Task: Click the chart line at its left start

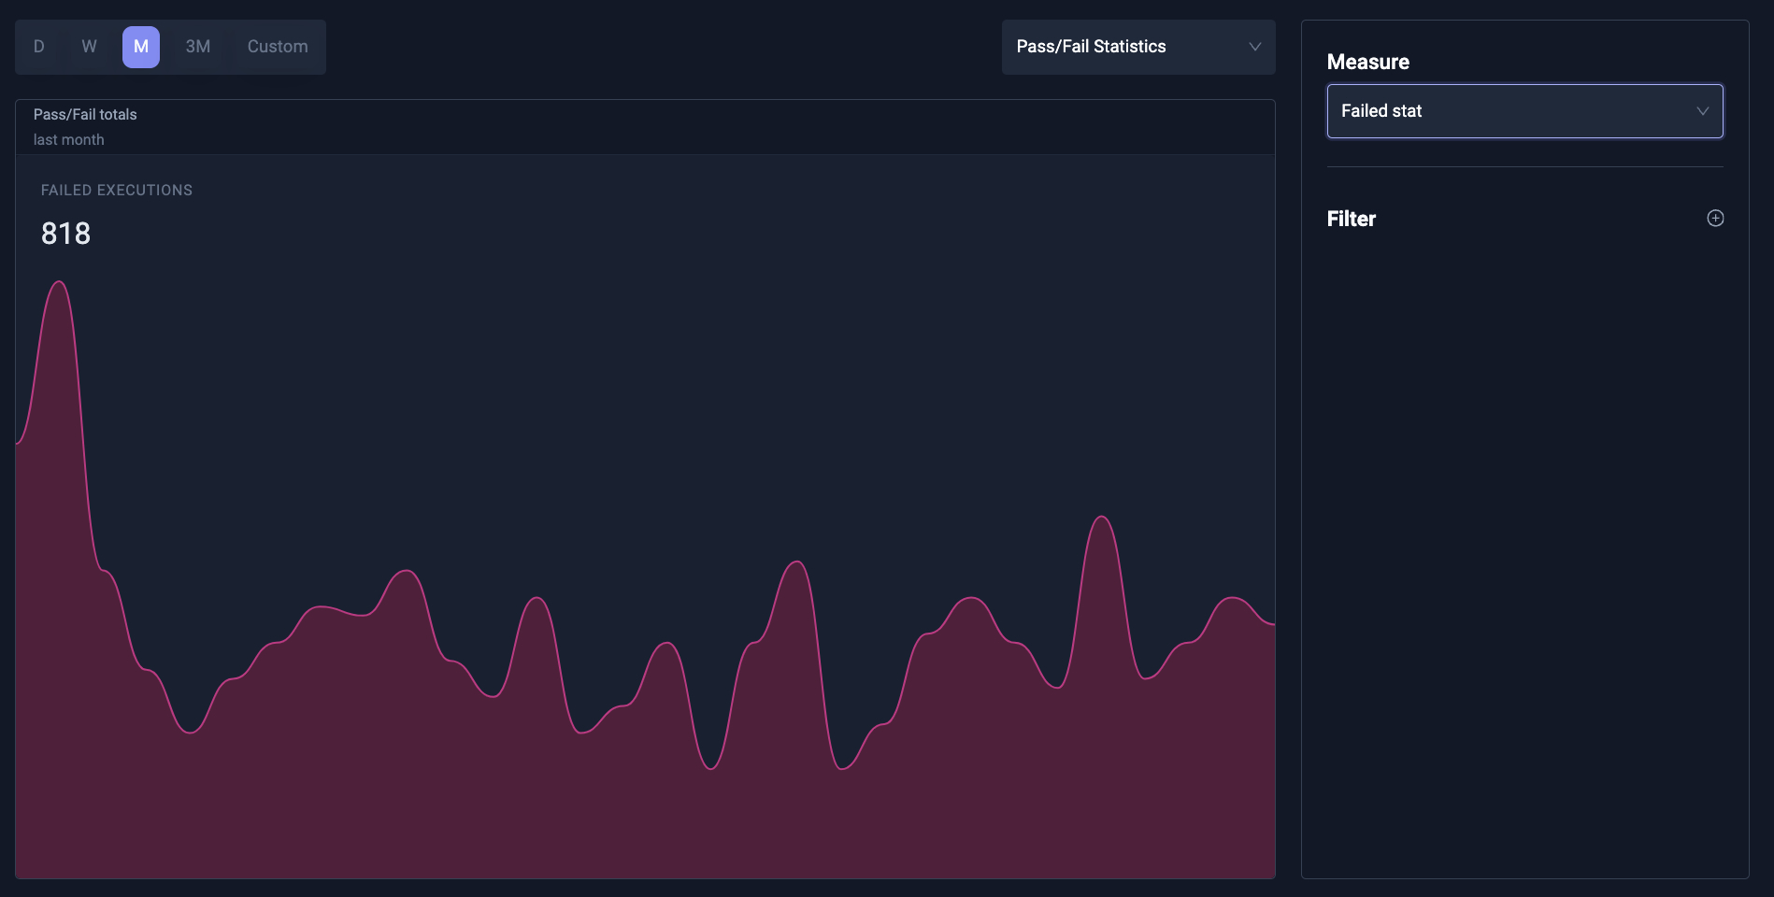Action: pyautogui.click(x=19, y=442)
